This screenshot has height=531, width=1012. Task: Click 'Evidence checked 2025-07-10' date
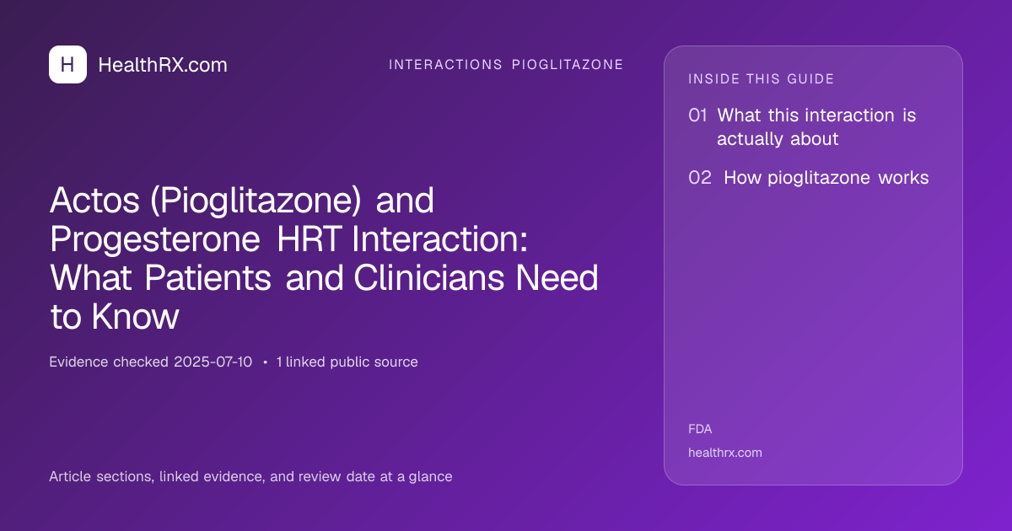pos(150,362)
